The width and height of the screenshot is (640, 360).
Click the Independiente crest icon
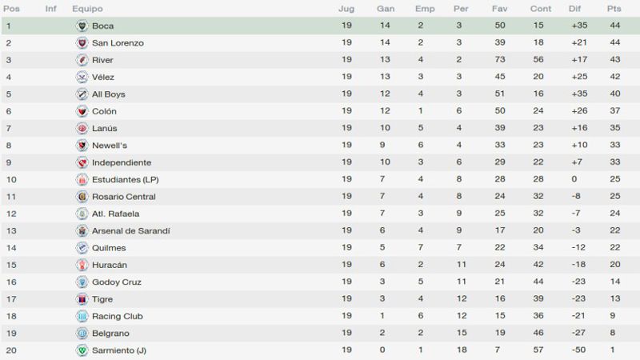click(82, 162)
